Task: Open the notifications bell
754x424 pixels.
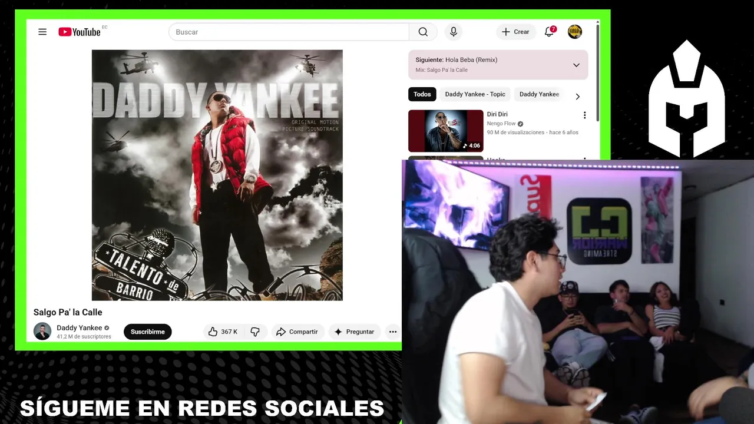Action: tap(549, 32)
